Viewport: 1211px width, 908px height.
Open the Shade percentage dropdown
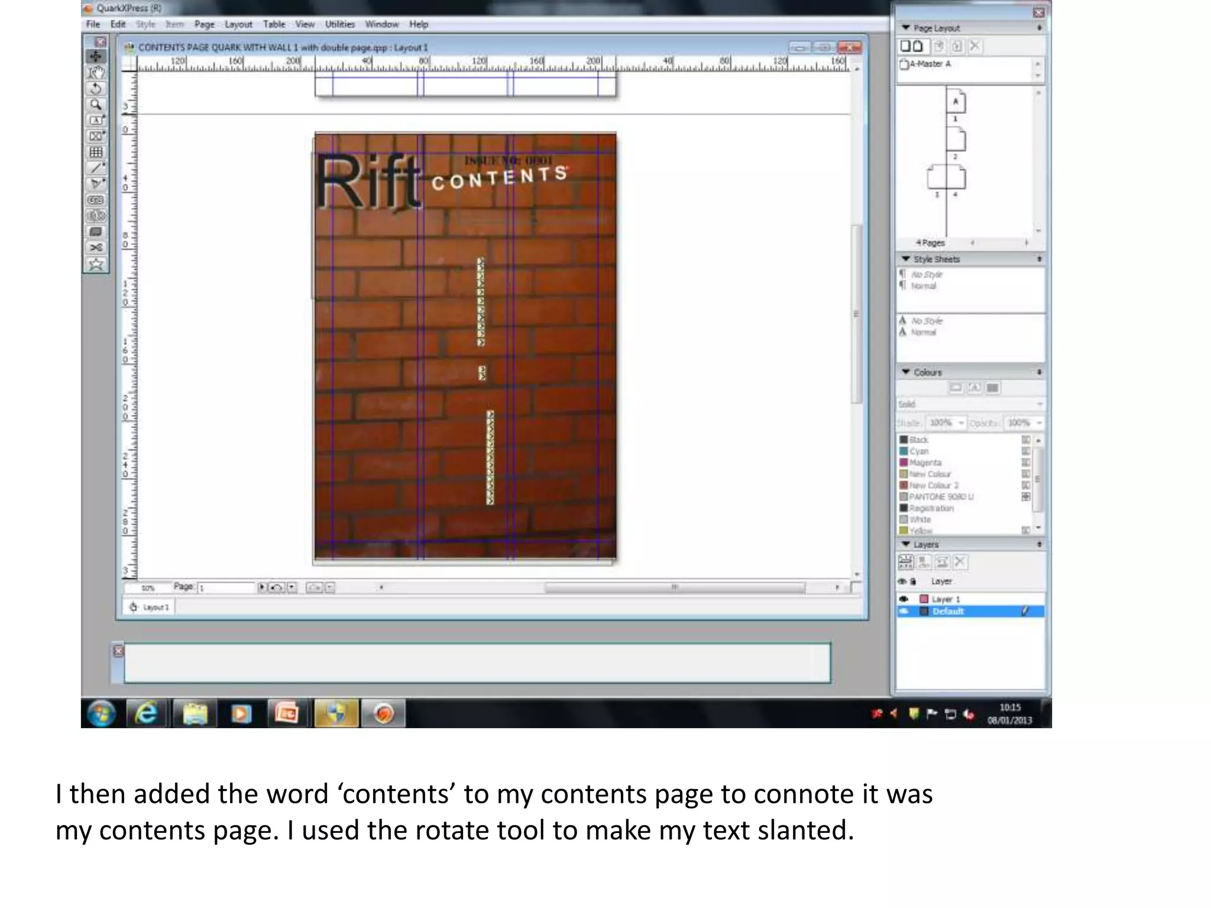(x=961, y=423)
